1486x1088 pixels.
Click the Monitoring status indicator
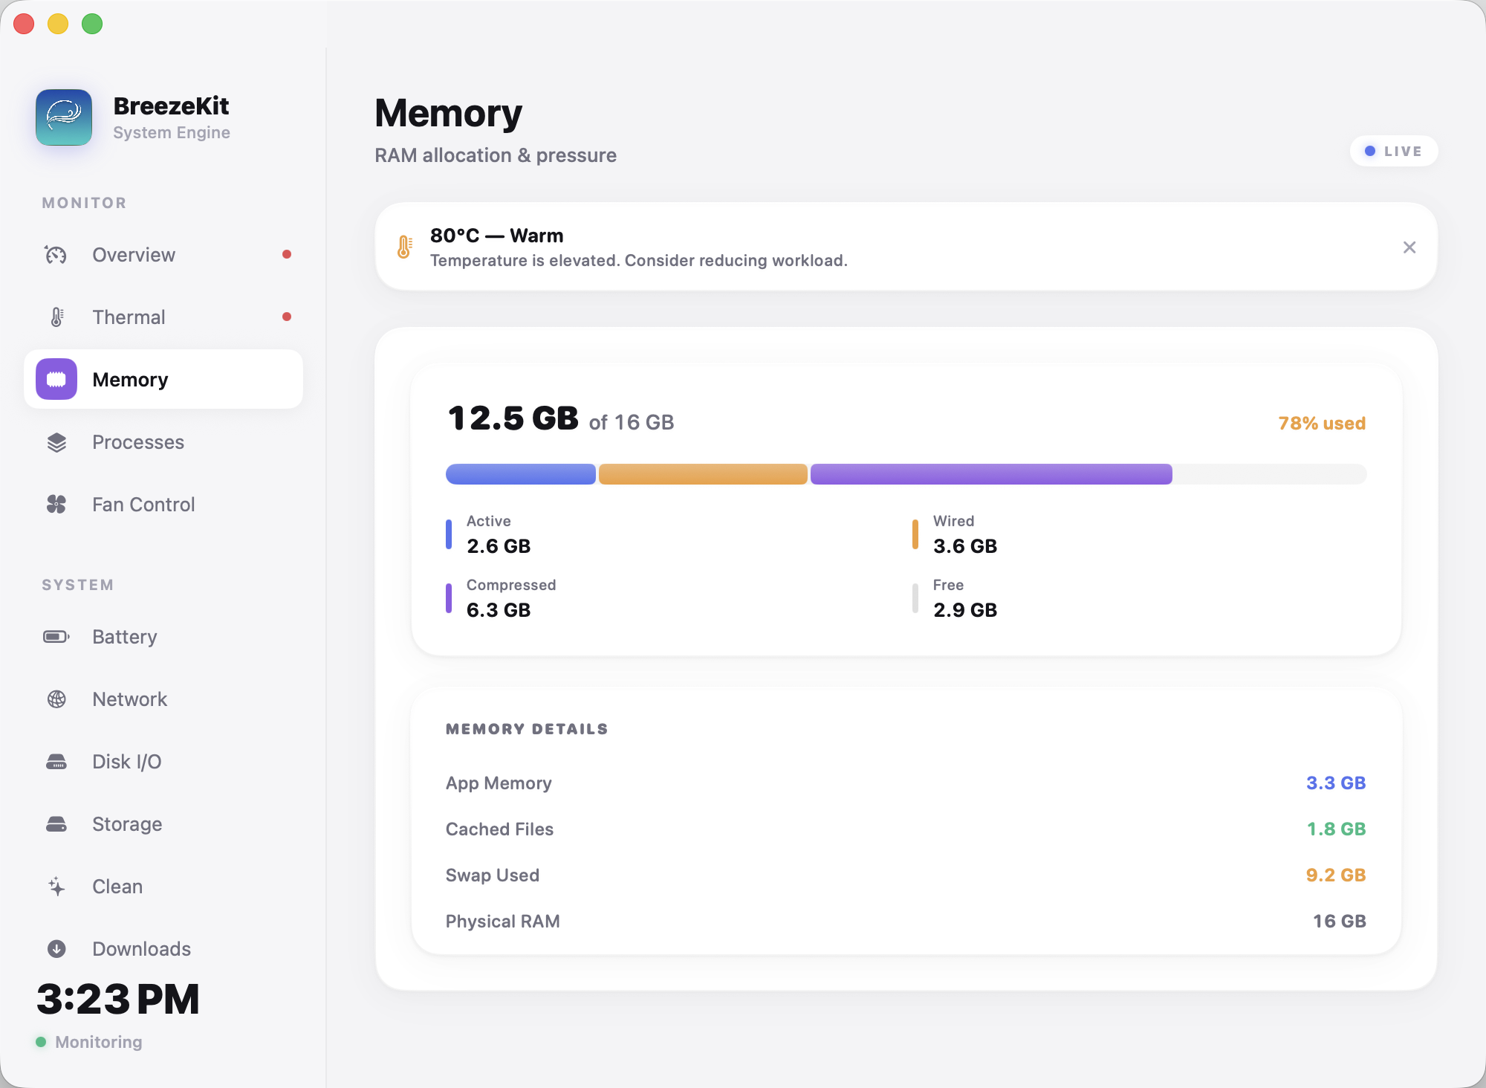(89, 1042)
